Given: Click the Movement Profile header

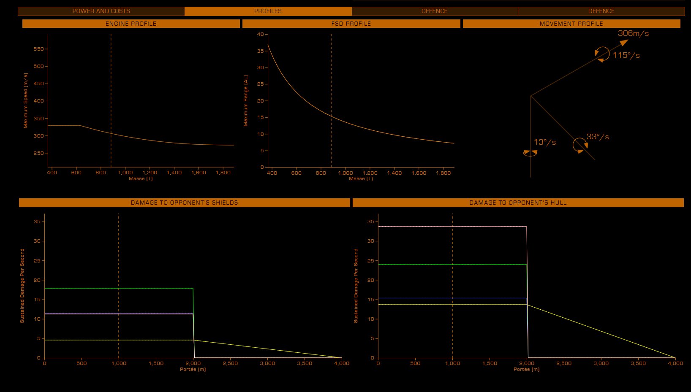Looking at the screenshot, I should 571,24.
